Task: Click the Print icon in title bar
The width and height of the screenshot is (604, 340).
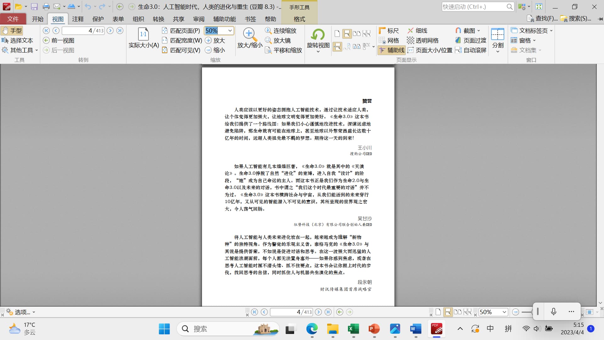Action: 46,7
